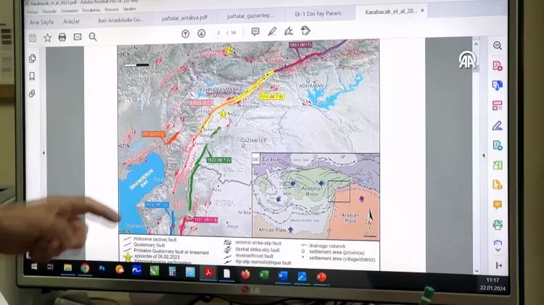Open Google Chrome from the taskbar
The height and width of the screenshot is (305, 544).
pos(85,269)
